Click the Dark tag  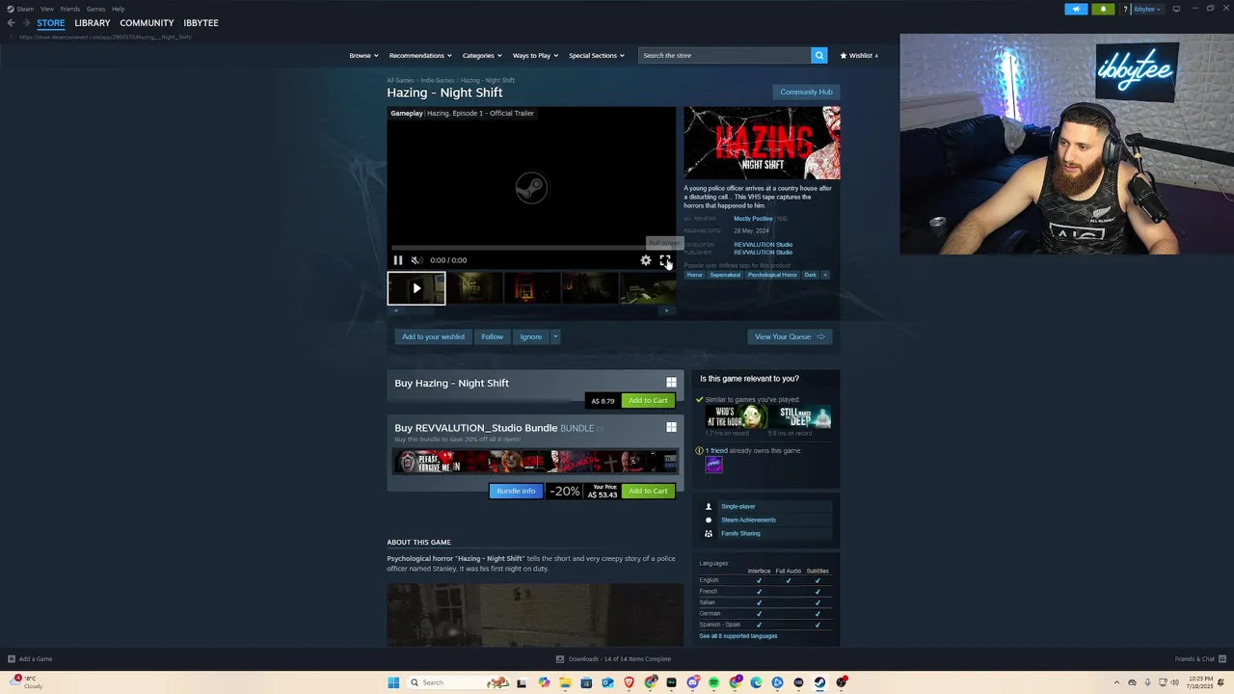(810, 275)
